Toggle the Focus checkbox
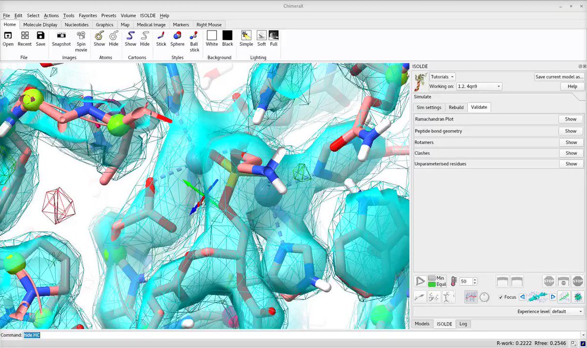Viewport: 587px width, 348px height. coord(500,297)
